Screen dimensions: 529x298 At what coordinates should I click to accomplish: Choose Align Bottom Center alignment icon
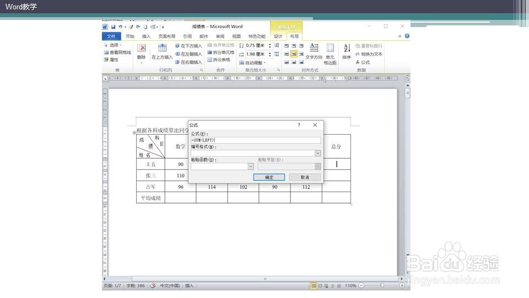click(294, 62)
